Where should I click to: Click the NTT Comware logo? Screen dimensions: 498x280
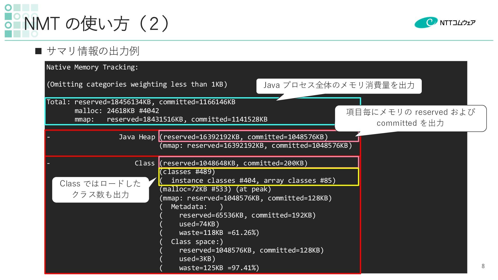pyautogui.click(x=445, y=23)
